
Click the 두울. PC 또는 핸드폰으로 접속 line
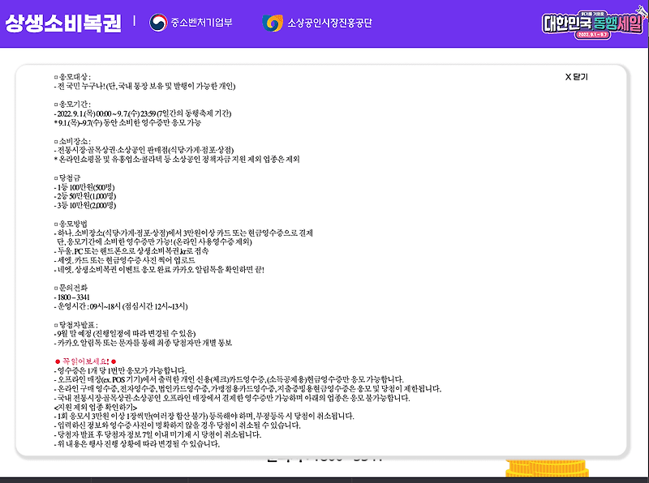click(131, 251)
